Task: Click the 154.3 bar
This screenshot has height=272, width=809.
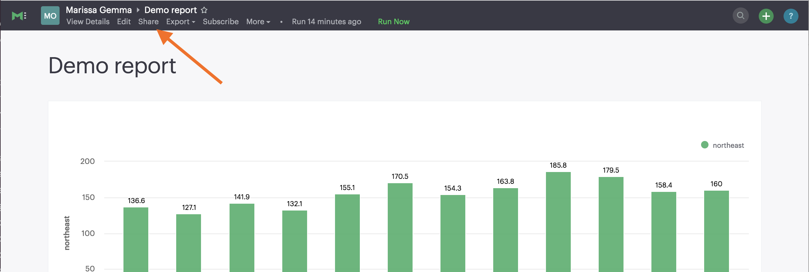Action: [453, 233]
